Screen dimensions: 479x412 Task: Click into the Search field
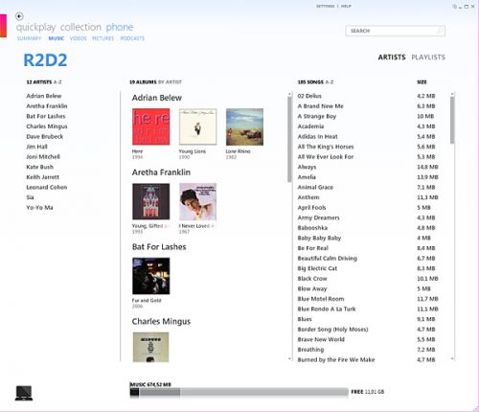coord(395,31)
